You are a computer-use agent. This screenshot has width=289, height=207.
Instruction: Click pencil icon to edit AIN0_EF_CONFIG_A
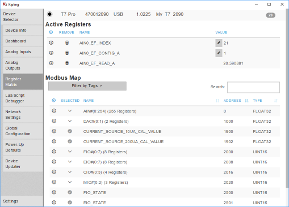point(219,53)
